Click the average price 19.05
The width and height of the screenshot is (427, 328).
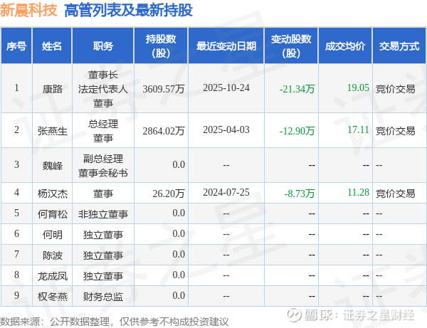358,88
